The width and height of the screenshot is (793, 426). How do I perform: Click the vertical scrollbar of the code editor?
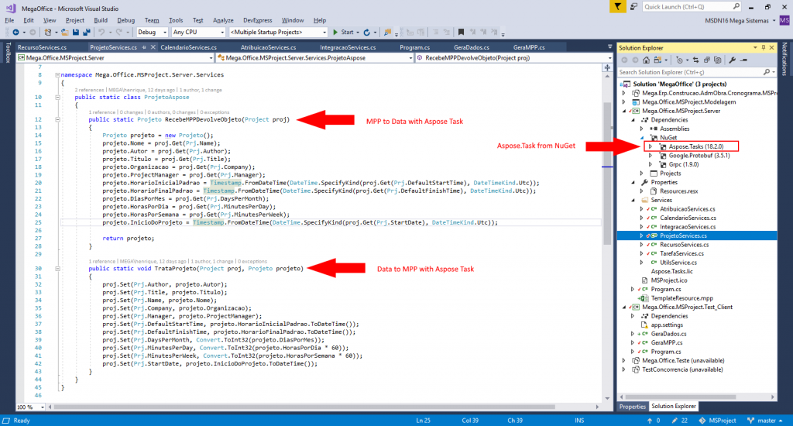pyautogui.click(x=607, y=172)
